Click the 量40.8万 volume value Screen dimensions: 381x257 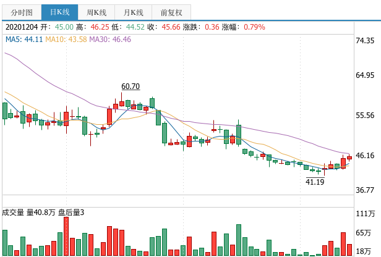(41, 213)
